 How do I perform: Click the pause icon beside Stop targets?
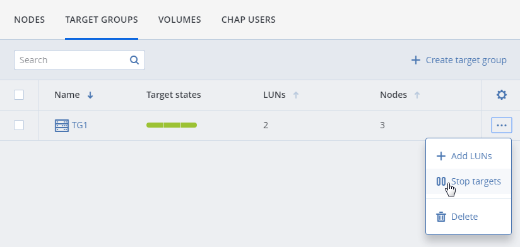[x=440, y=181]
